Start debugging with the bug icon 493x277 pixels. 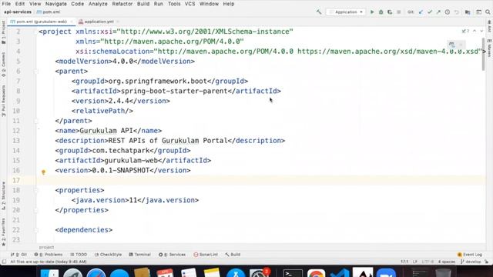point(381,12)
